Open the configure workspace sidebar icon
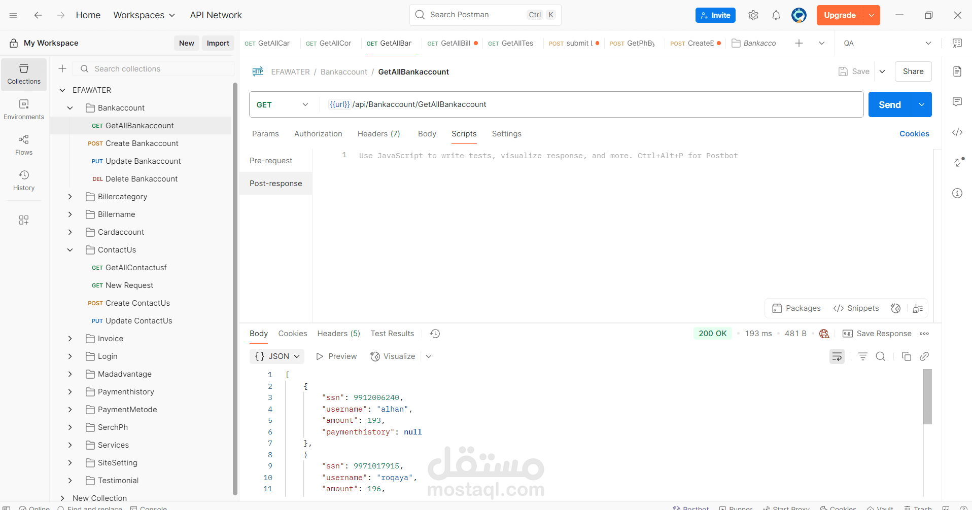 [x=24, y=220]
